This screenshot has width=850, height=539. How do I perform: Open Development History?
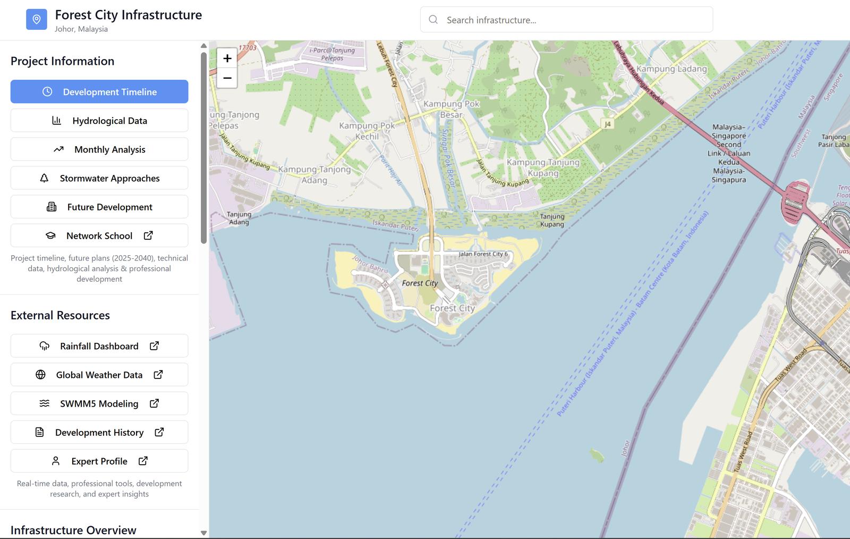click(99, 432)
